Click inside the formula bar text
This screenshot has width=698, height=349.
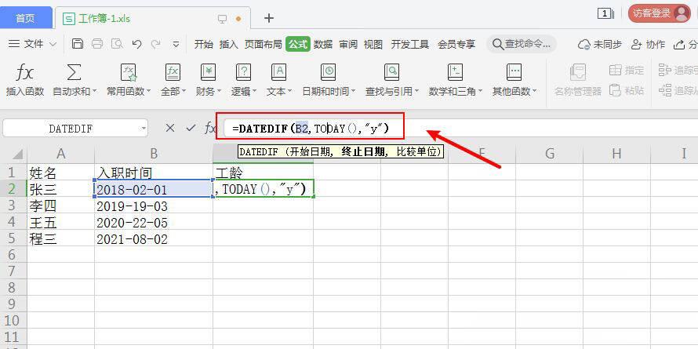(x=311, y=129)
